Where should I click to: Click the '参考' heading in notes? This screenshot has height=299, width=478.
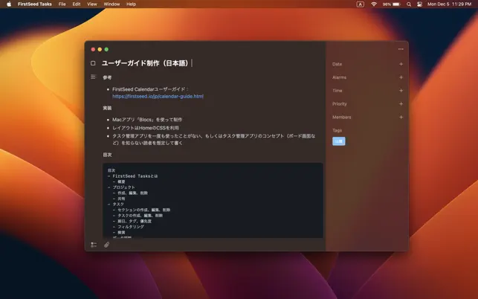tap(107, 77)
